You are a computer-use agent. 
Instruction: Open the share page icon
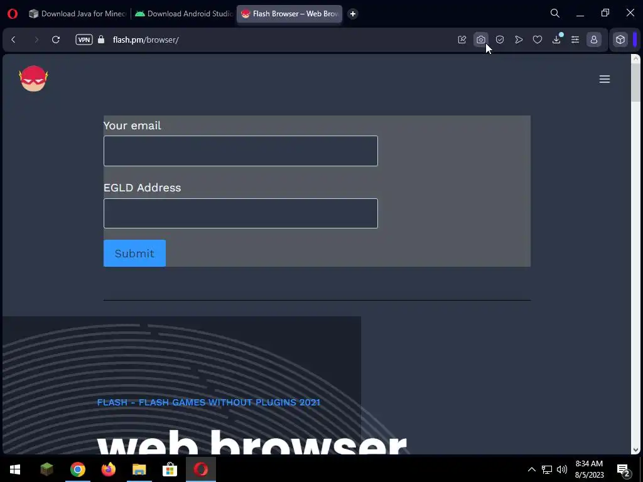coord(462,40)
